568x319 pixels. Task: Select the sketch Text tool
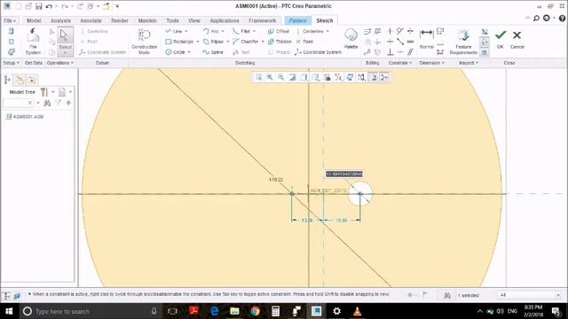(241, 52)
